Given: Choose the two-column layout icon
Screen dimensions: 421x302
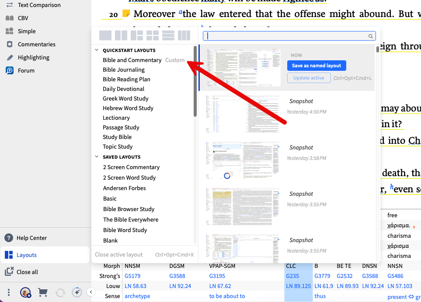Looking at the screenshot, I should point(121,35).
